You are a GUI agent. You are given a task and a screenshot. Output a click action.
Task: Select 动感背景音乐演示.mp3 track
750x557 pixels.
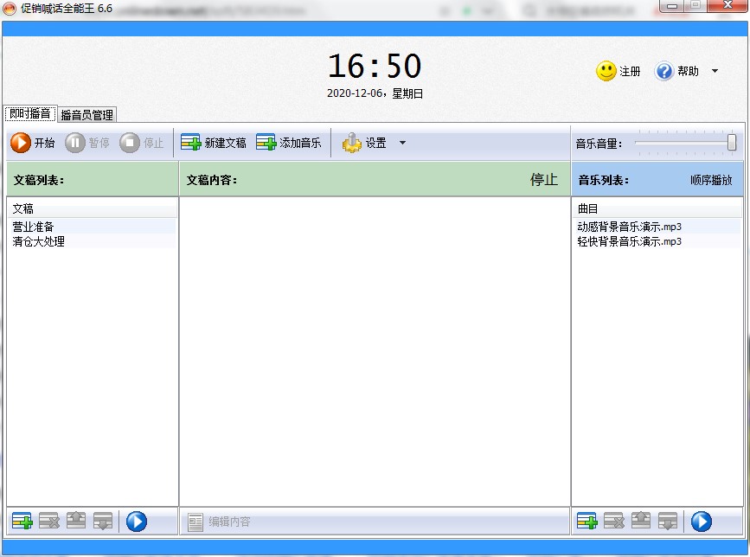(x=657, y=226)
